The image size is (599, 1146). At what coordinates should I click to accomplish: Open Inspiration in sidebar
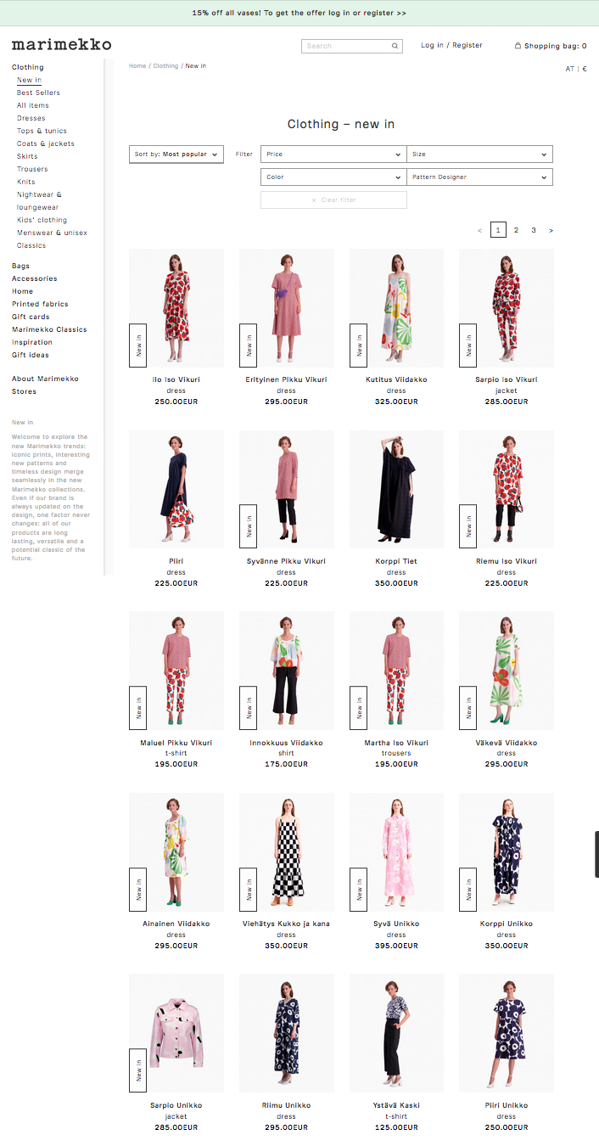pyautogui.click(x=32, y=342)
